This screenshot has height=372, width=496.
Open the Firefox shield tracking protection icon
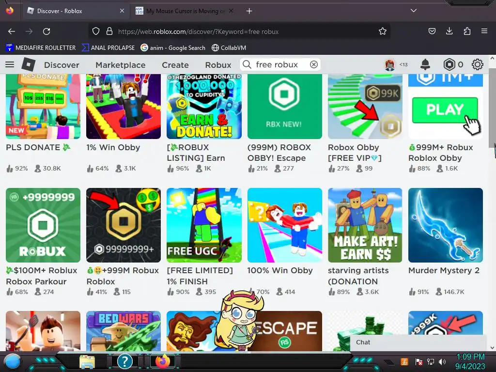96,31
